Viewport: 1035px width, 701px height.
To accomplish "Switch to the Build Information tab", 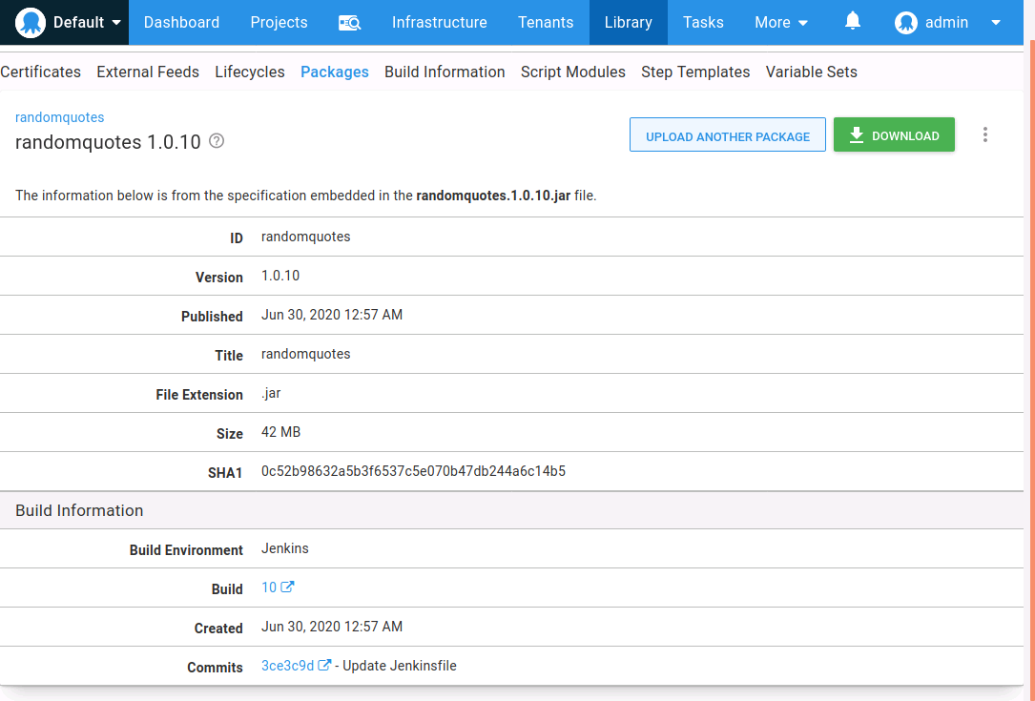I will (445, 72).
